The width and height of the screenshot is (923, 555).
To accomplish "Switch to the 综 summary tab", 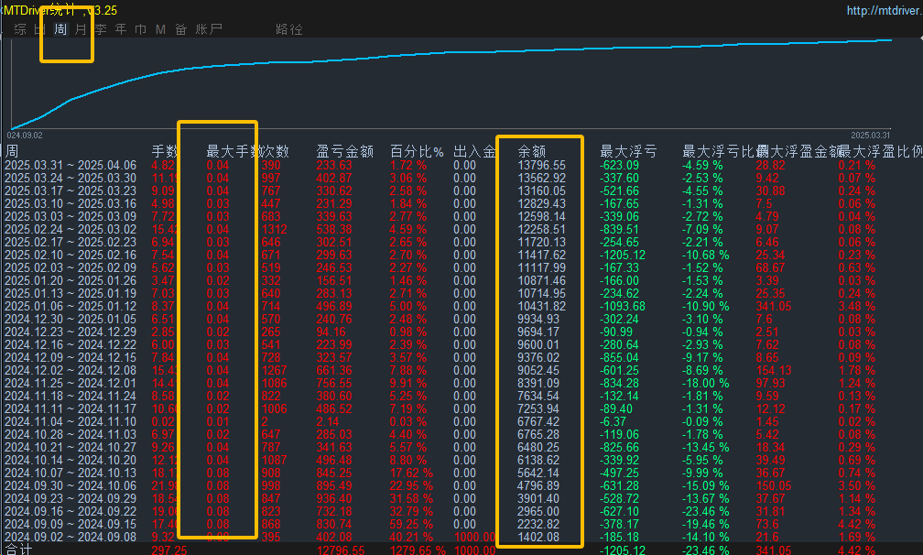I will (20, 29).
